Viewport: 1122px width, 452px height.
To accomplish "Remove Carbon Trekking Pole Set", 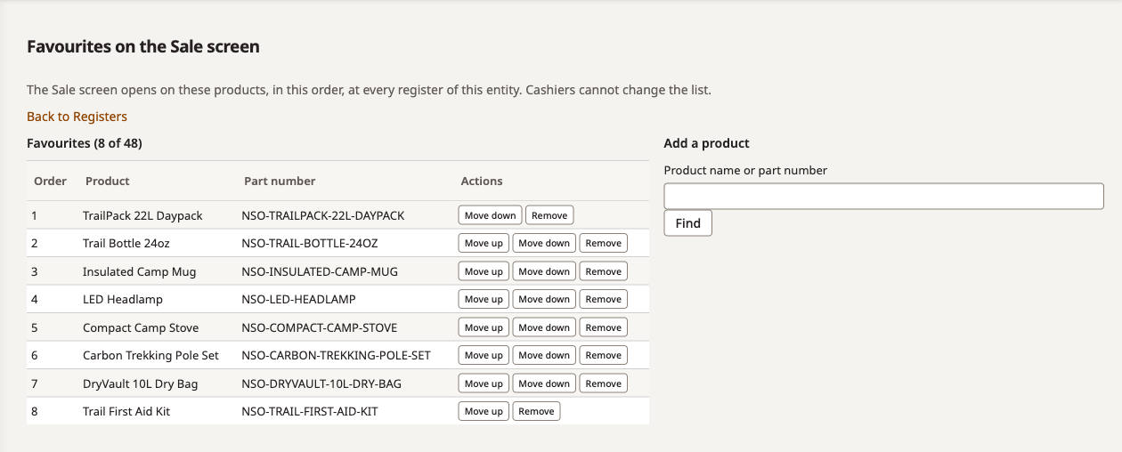I will pos(604,355).
